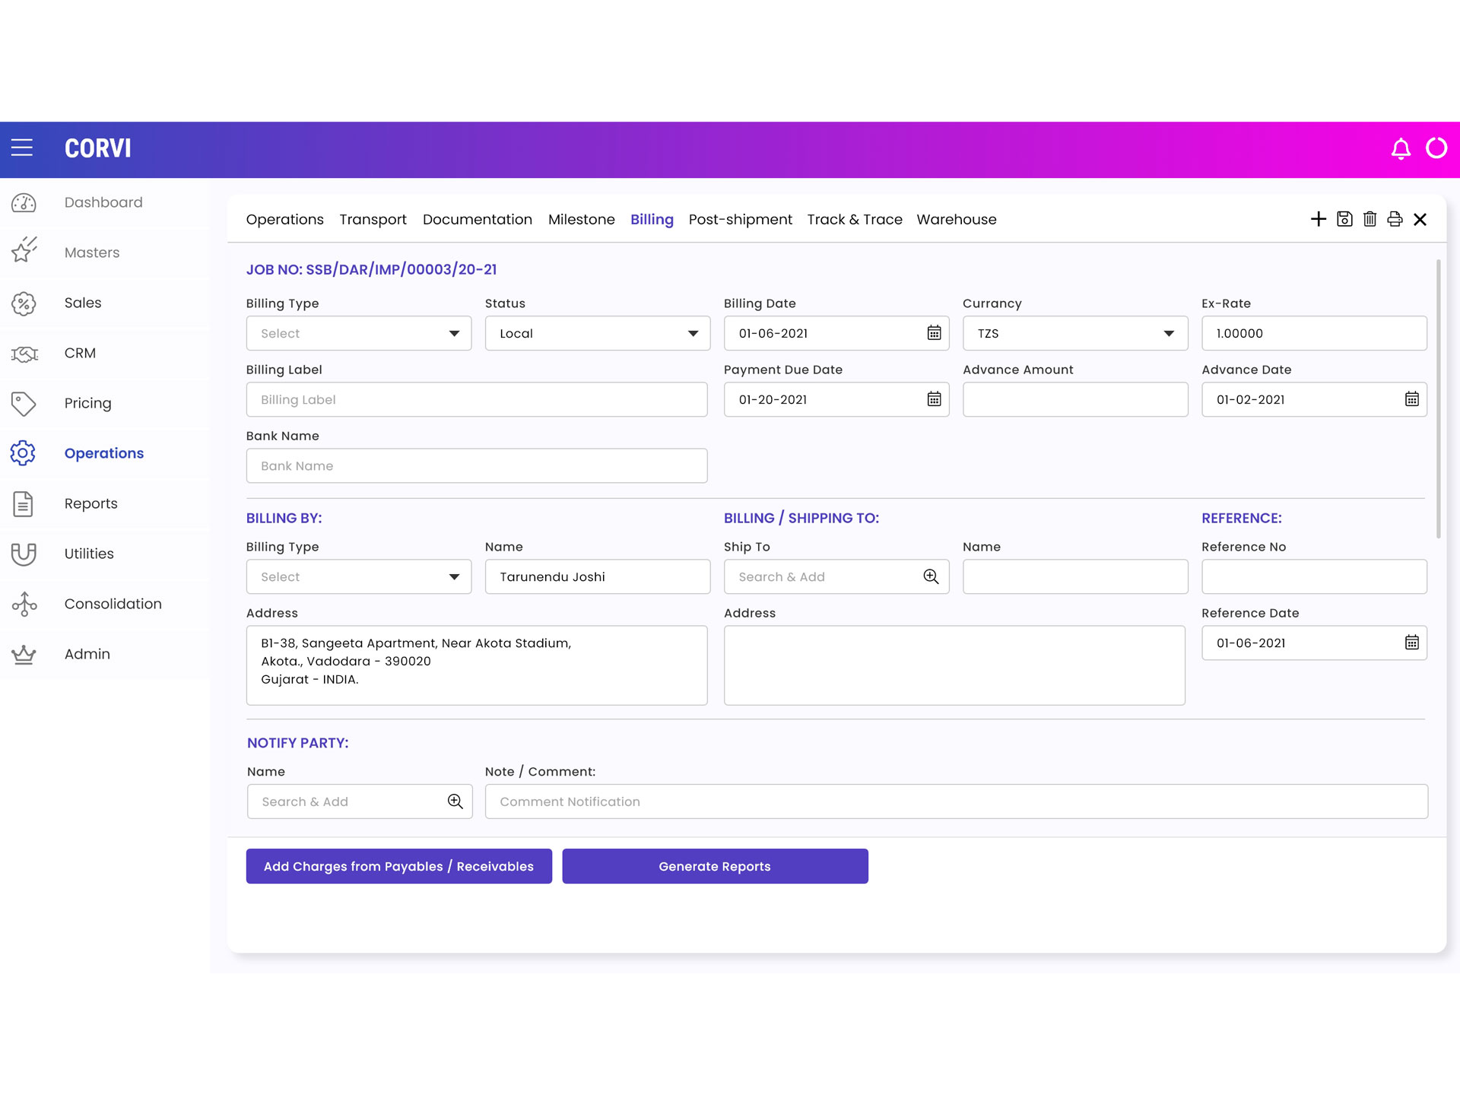1460x1095 pixels.
Task: Open Billing By section's Billing Type dropdown
Action: pyautogui.click(x=359, y=576)
